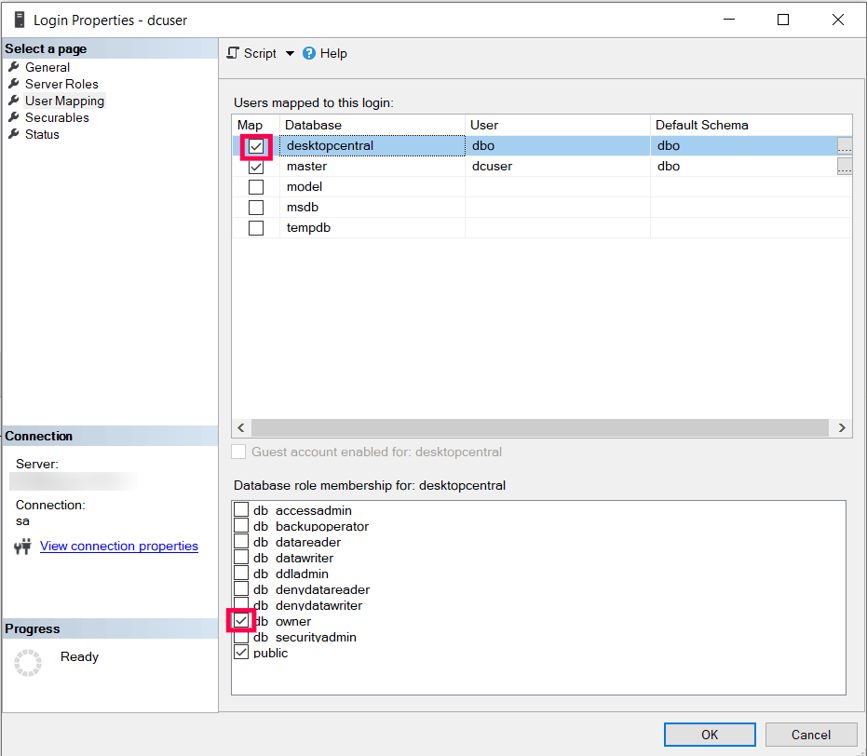Select the desktopcentral database cell
Image resolution: width=867 pixels, height=756 pixels.
(373, 146)
